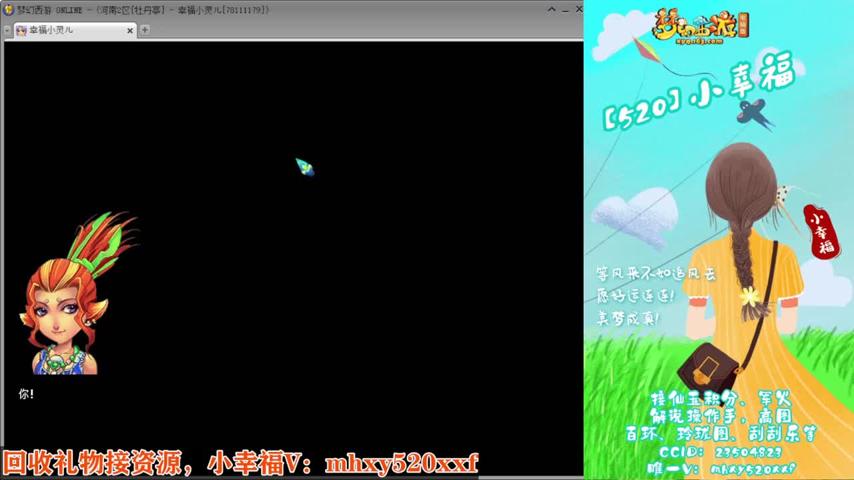Viewport: 854px width, 480px height.
Task: Open a new game tab with the plus button
Action: pos(145,30)
